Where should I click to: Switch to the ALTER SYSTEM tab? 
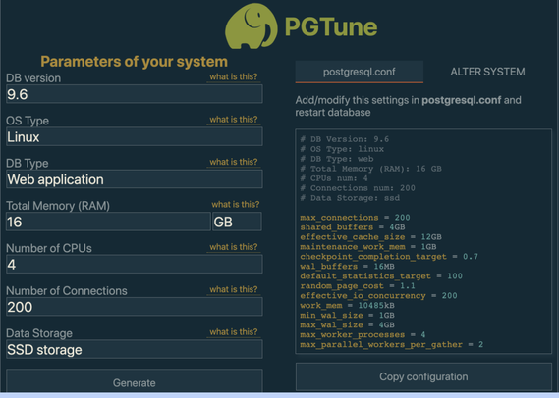click(x=487, y=72)
